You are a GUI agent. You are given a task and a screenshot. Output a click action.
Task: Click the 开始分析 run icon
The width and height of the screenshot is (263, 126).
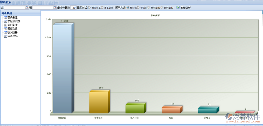[x=178, y=8]
